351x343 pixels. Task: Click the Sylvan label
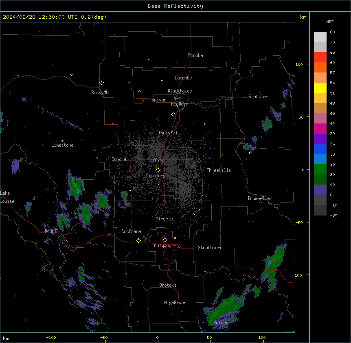tap(159, 100)
